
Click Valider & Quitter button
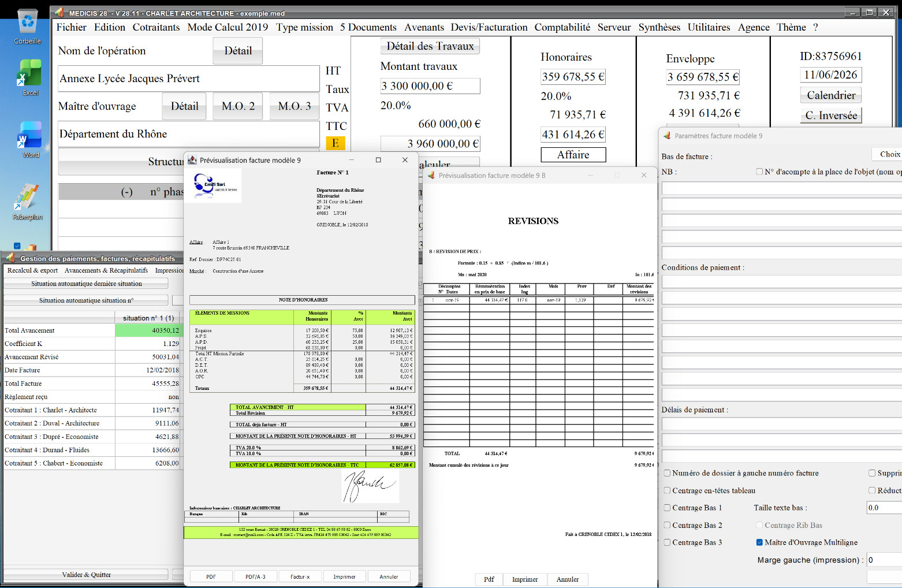(x=86, y=575)
